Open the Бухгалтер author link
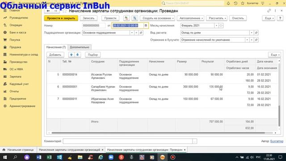This screenshot has height=161, width=286. (x=277, y=141)
